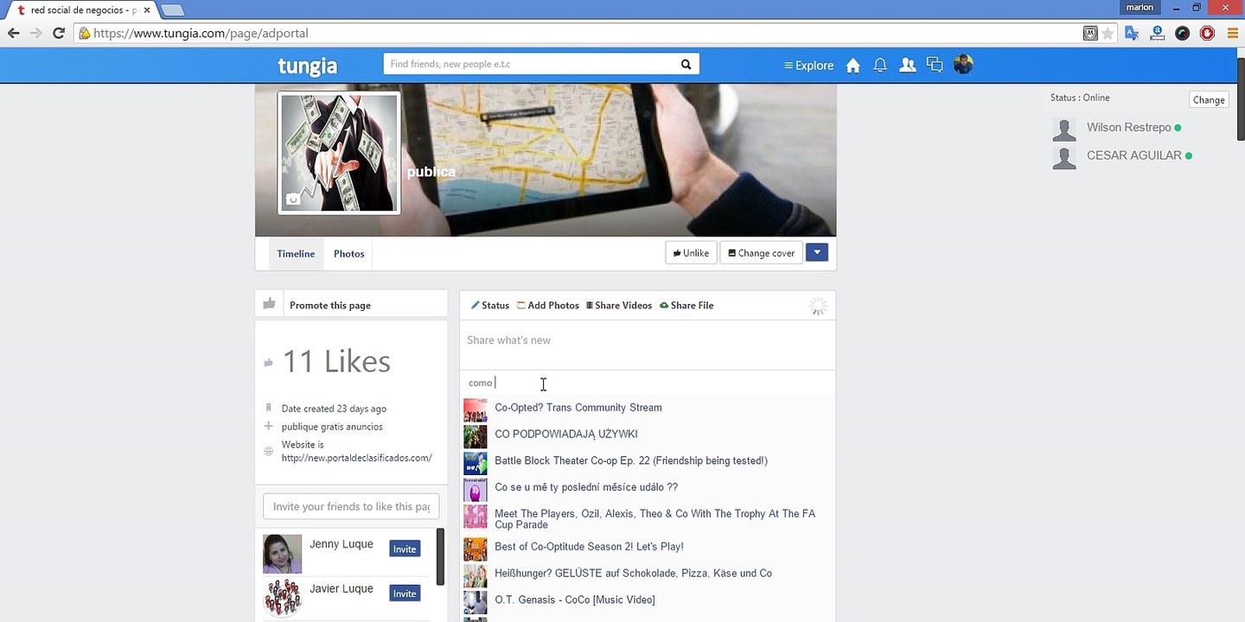Screen dimensions: 1245x622
Task: Switch to the Photos tab
Action: (x=349, y=254)
